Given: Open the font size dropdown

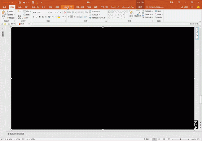Looking at the screenshot, I should click(x=55, y=13).
